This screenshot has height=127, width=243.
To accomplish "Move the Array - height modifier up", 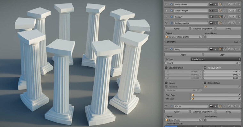I will (230, 10).
